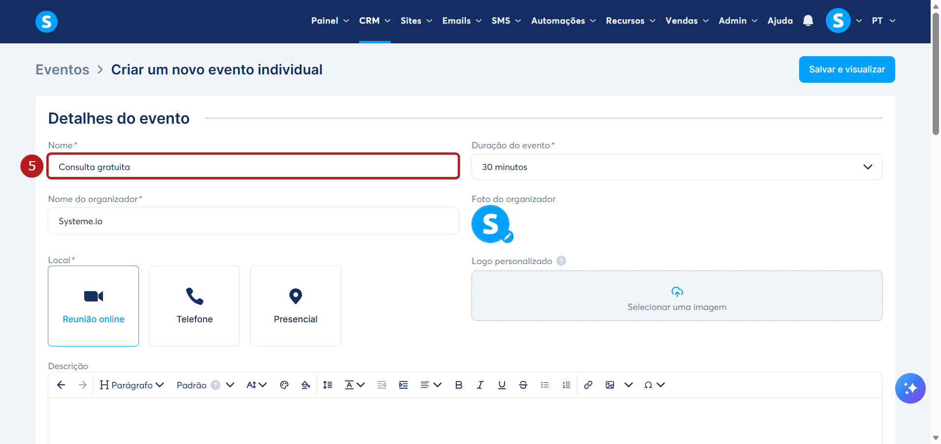This screenshot has width=941, height=444.
Task: Click into the Nome do organizador field
Action: (253, 221)
